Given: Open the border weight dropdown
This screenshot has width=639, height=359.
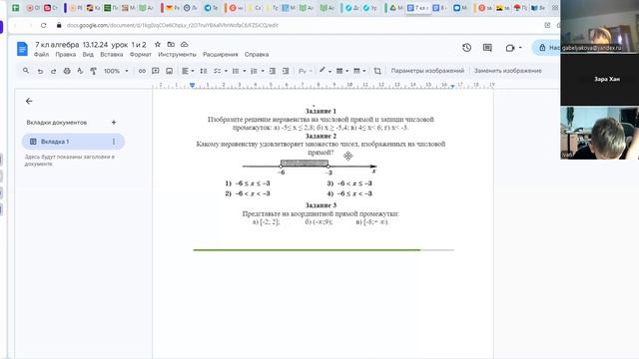Looking at the screenshot, I should [x=341, y=71].
